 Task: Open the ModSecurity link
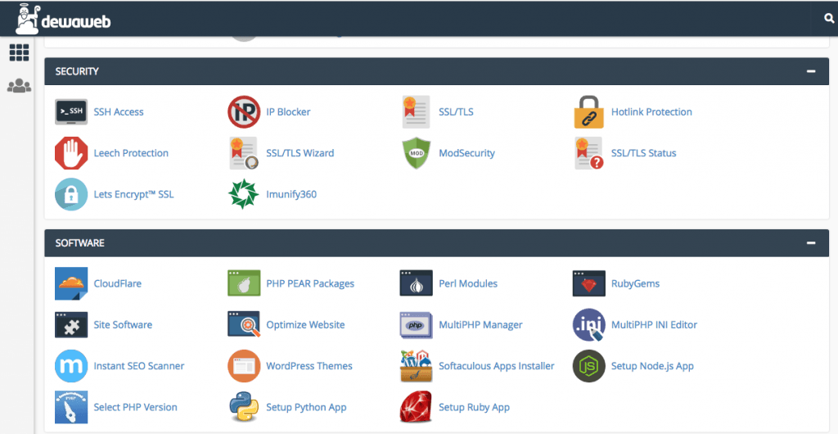click(466, 153)
